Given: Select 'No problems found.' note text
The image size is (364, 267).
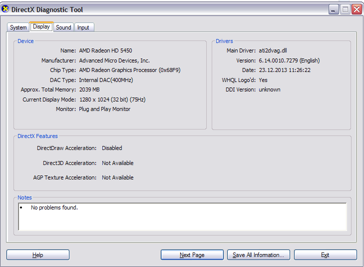Looking at the screenshot, I should click(x=54, y=207).
